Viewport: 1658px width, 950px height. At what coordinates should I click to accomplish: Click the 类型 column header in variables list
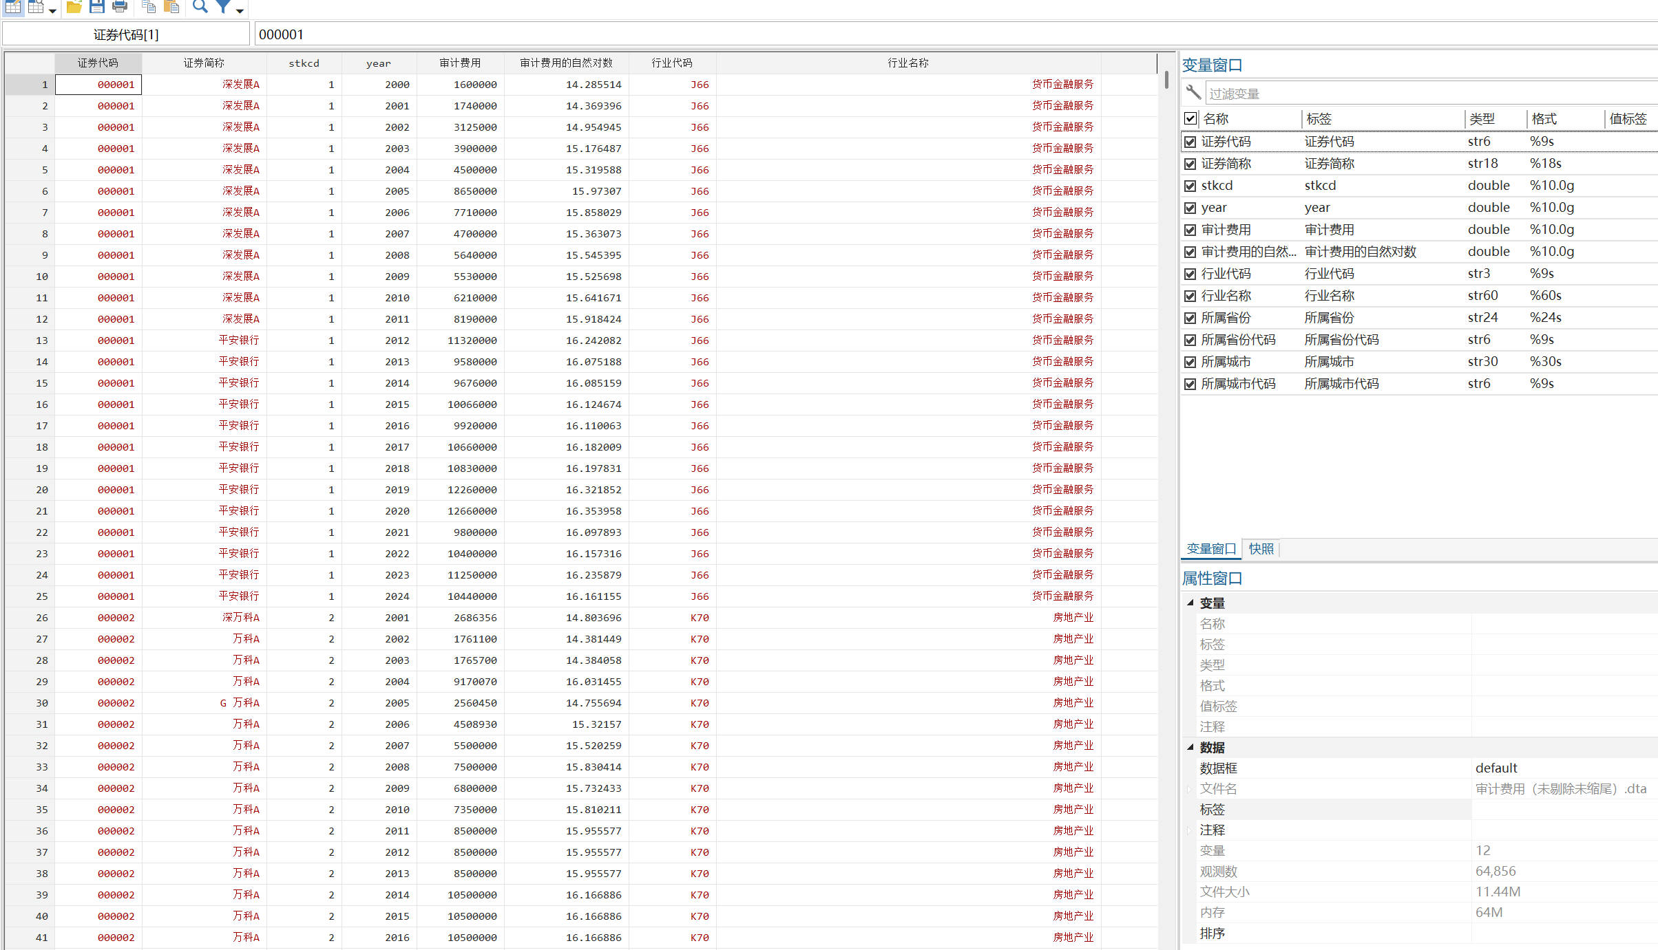(1482, 118)
